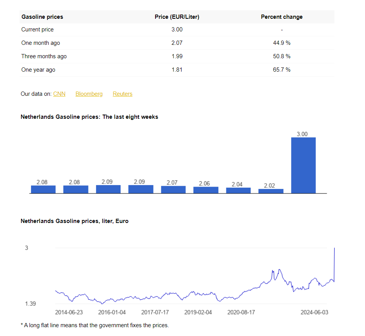Open the CNN data link

click(x=59, y=94)
